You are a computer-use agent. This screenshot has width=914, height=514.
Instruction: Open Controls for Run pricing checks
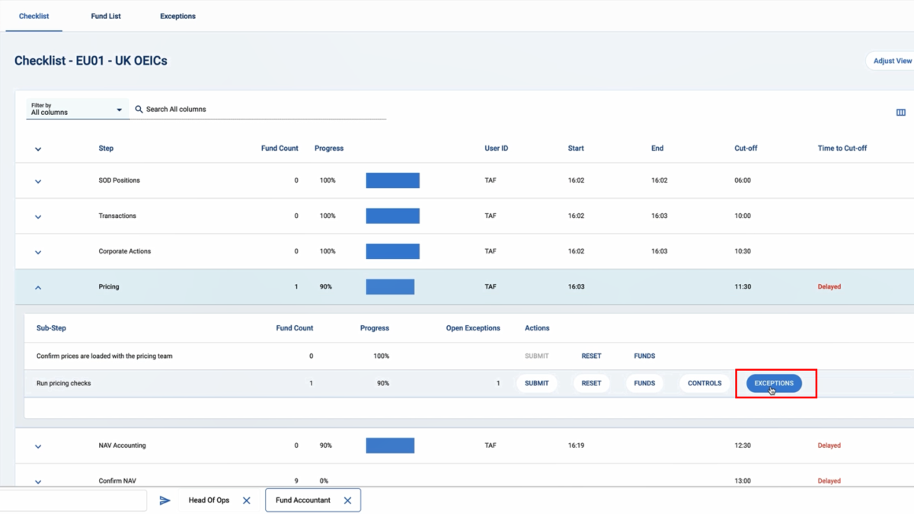pyautogui.click(x=705, y=383)
